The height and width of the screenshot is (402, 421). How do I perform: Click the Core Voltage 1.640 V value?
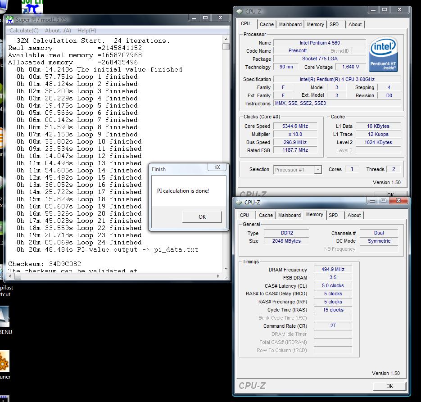(x=351, y=67)
